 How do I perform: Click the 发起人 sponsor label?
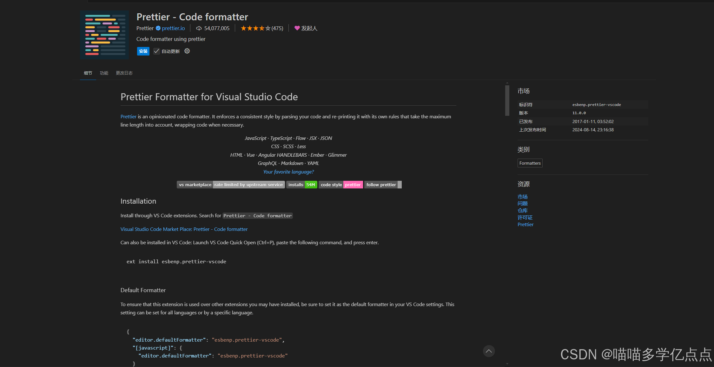[x=309, y=28]
